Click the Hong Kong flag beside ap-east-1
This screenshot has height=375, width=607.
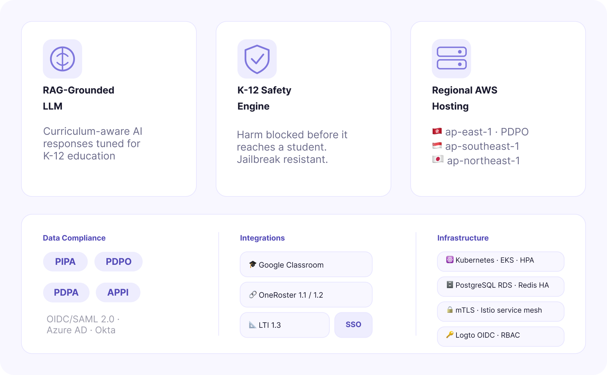click(x=437, y=131)
